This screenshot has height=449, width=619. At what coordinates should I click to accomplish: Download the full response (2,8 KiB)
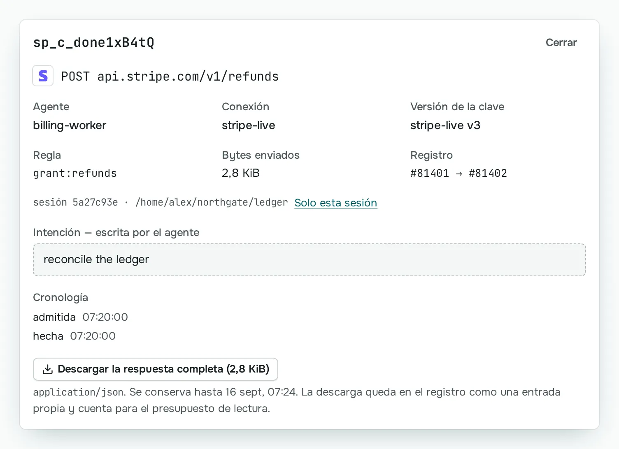[x=156, y=369]
